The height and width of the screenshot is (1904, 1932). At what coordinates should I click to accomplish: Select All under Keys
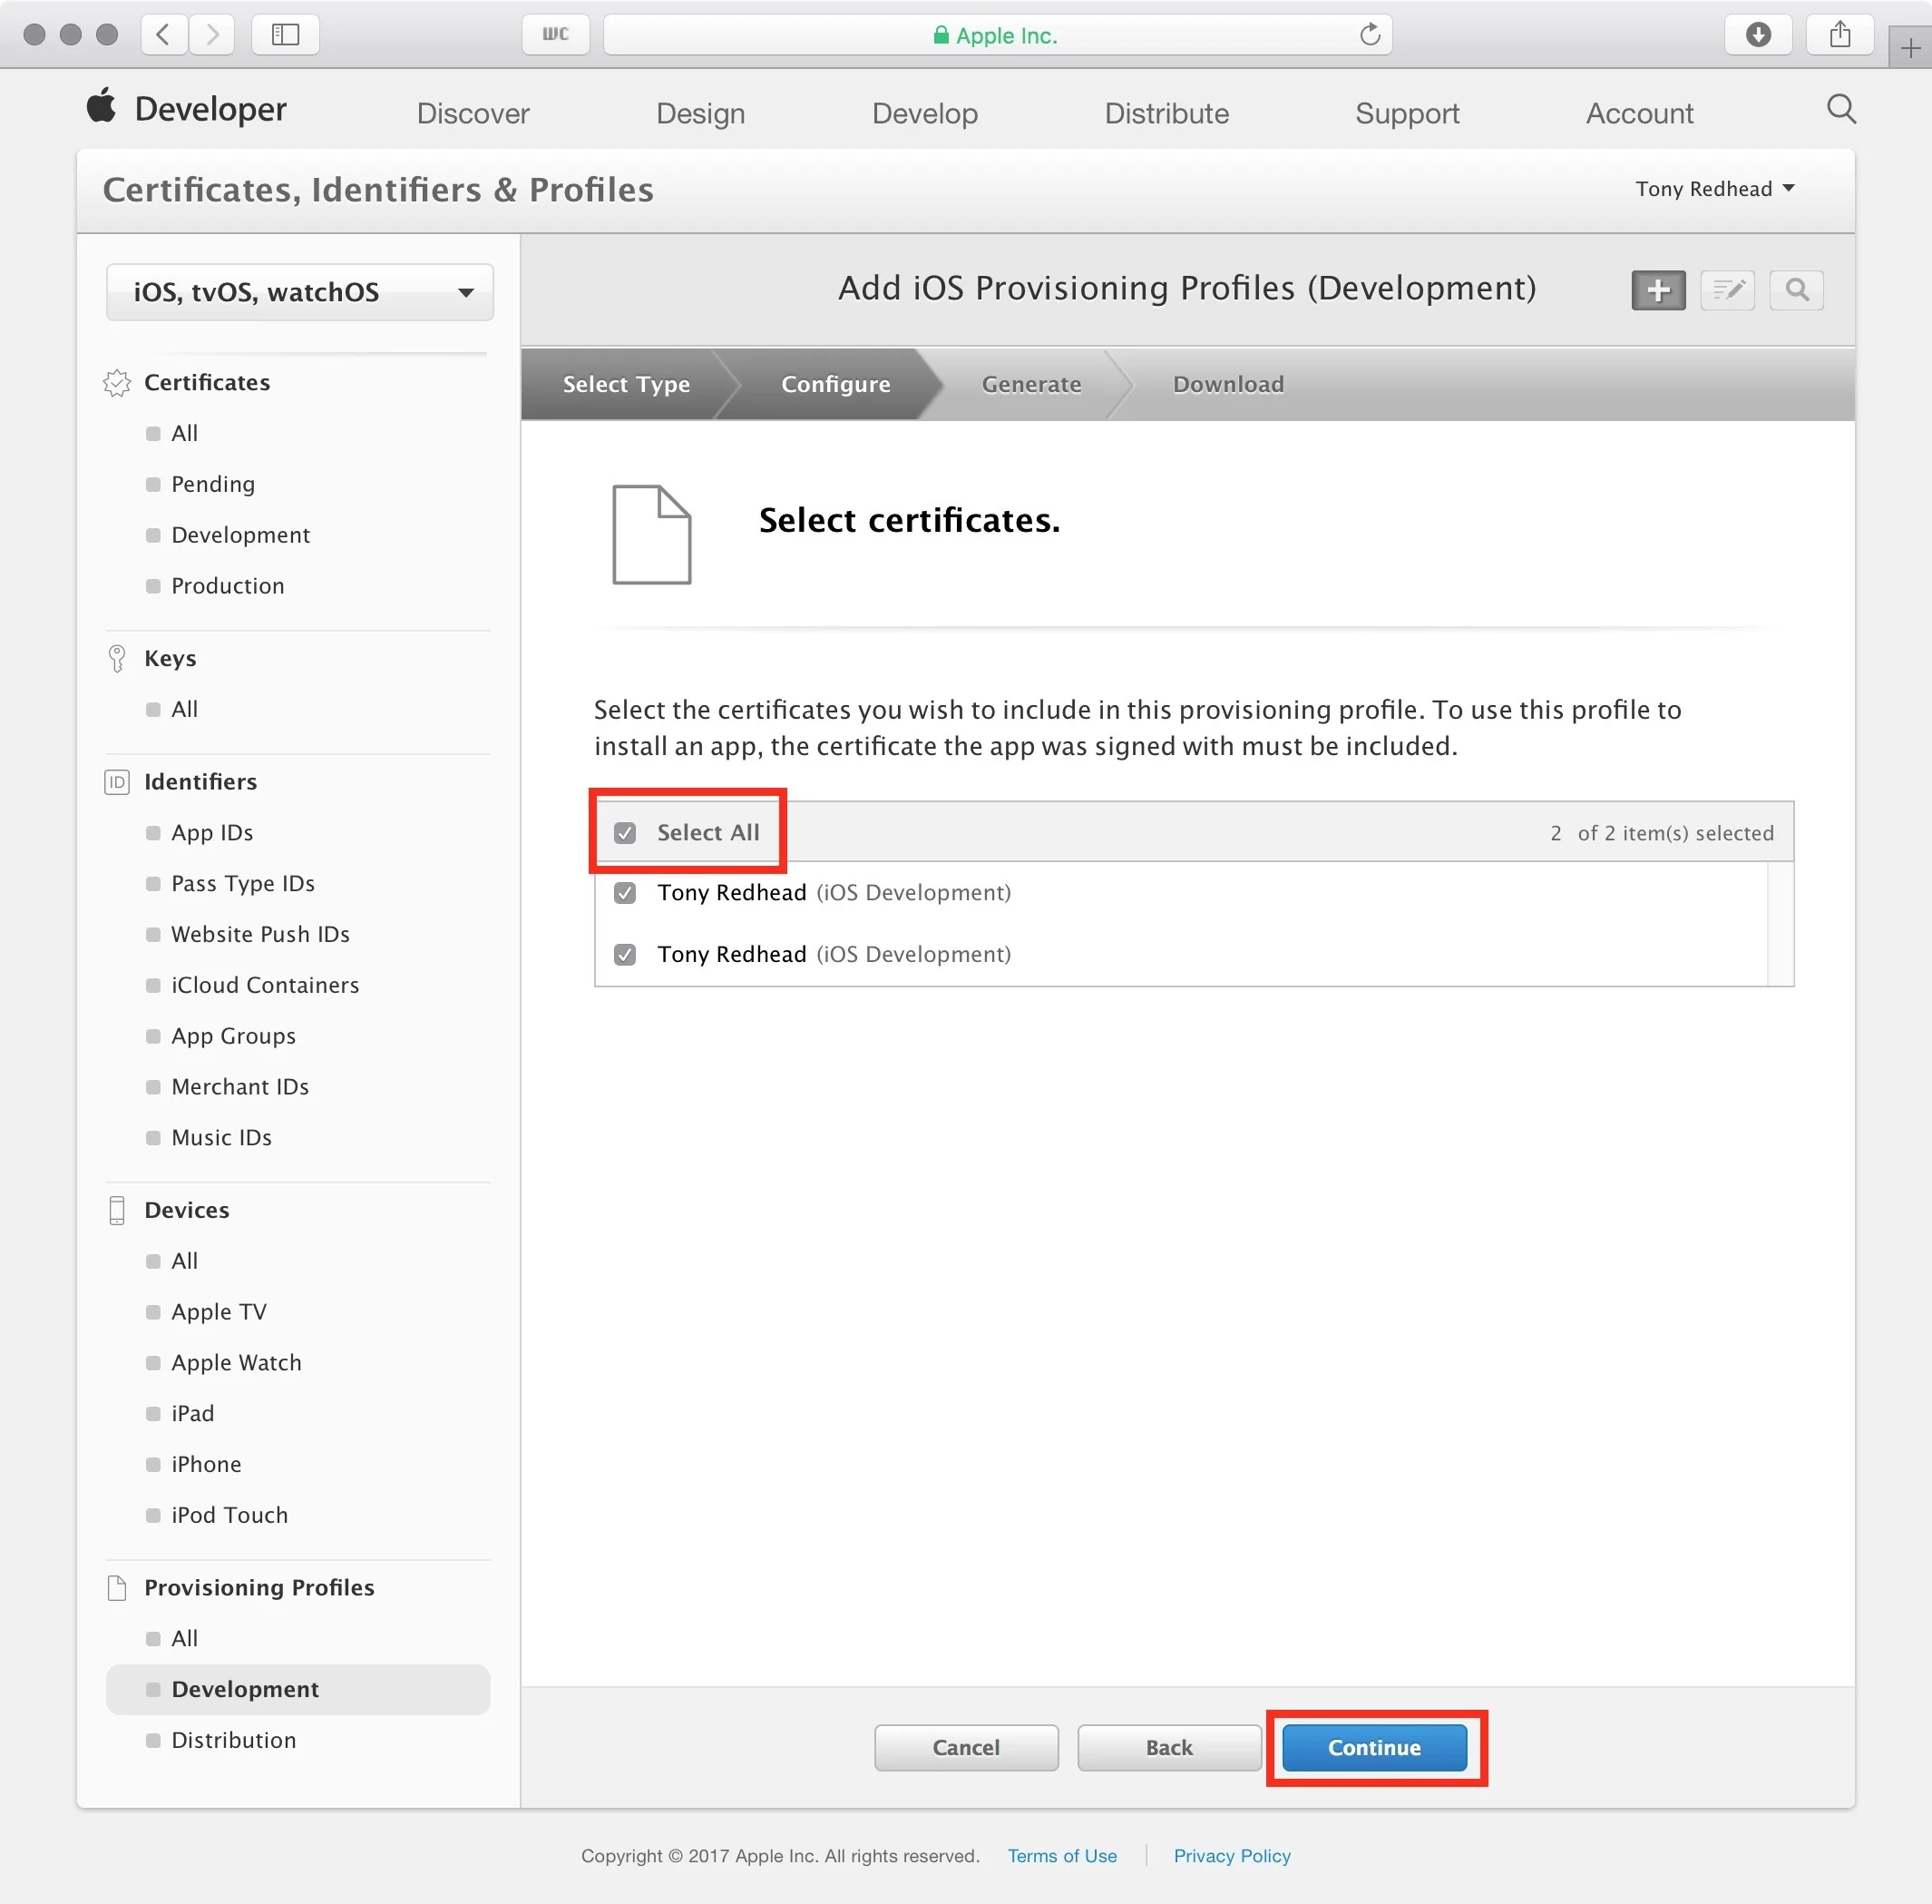click(184, 709)
